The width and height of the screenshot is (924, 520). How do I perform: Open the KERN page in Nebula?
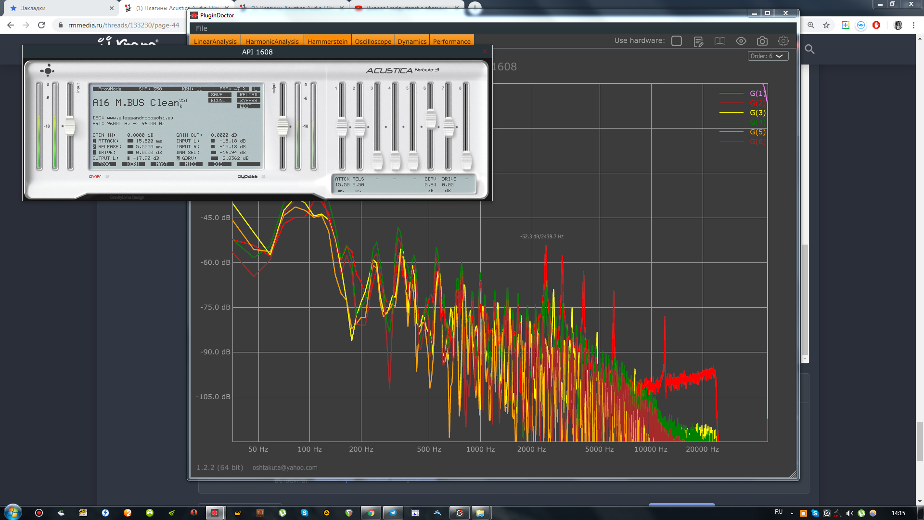tap(133, 164)
